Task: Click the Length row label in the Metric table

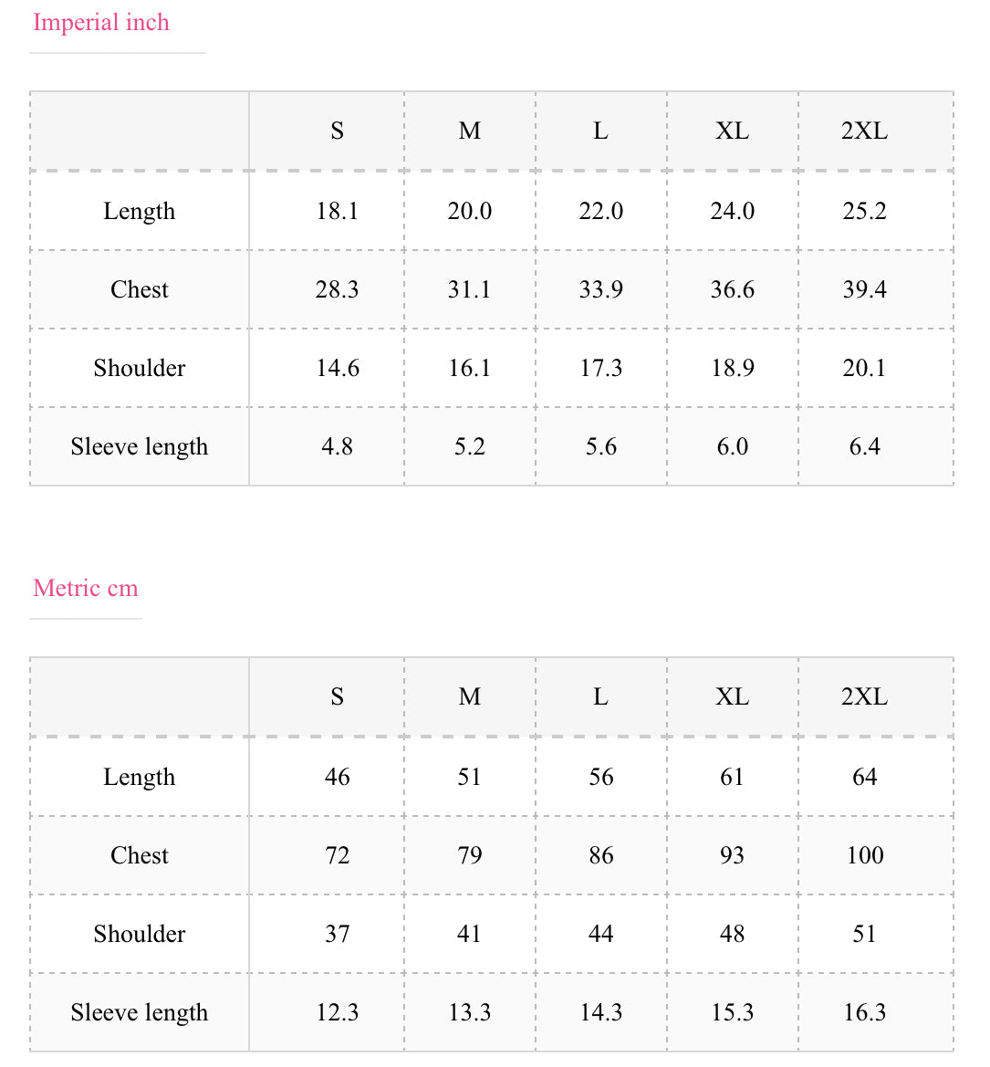Action: (140, 778)
